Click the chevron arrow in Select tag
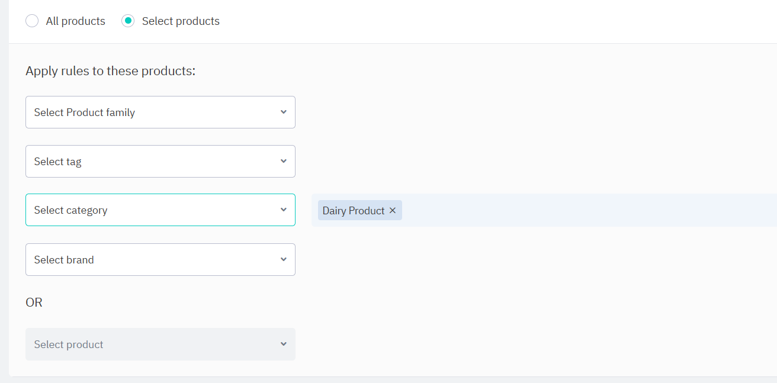 tap(284, 161)
